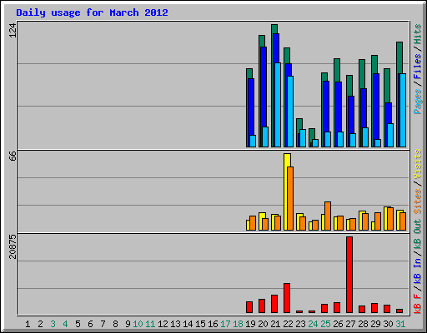
Task: Click day 15 on the x-axis
Action: tap(200, 324)
